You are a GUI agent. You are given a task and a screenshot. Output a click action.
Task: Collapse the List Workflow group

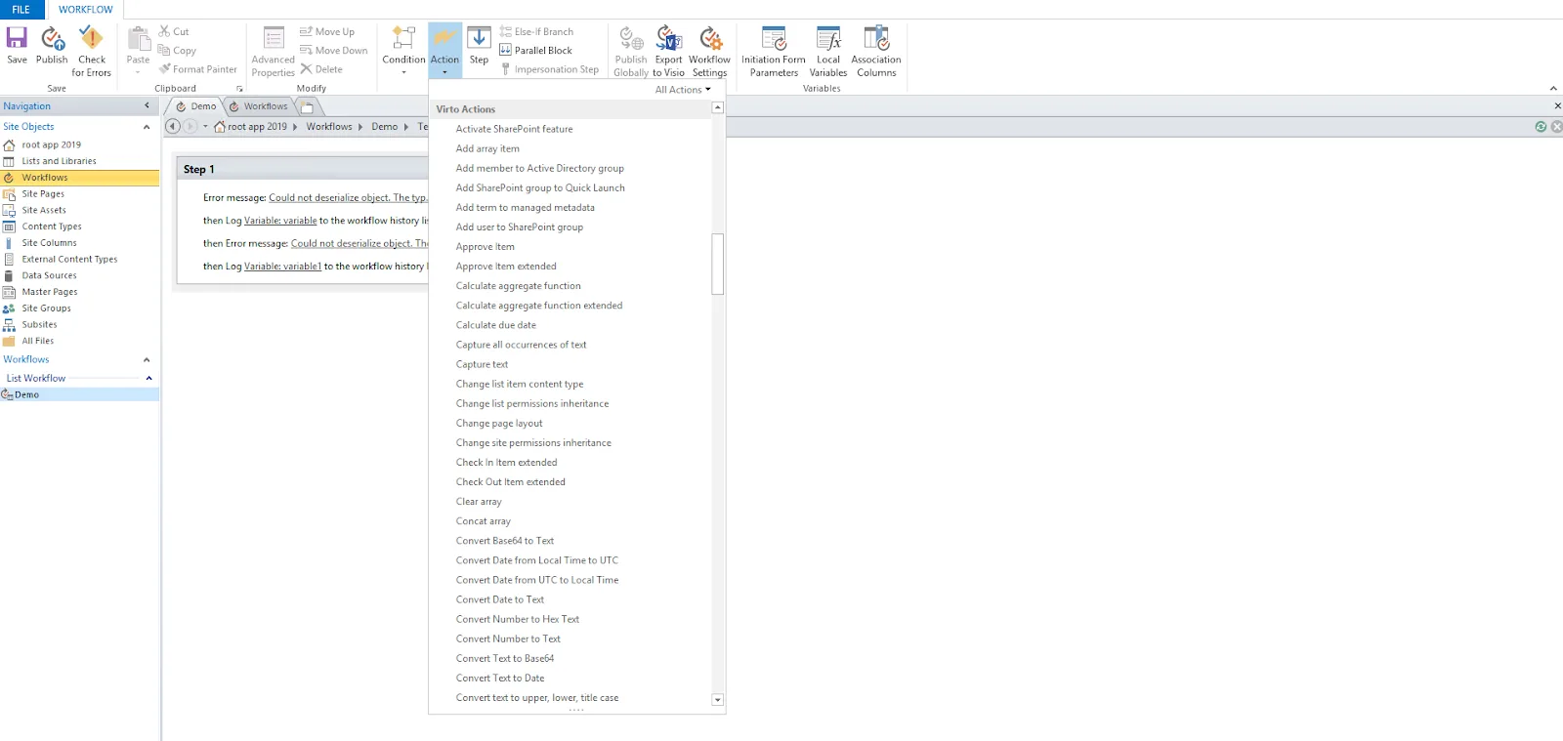(148, 378)
